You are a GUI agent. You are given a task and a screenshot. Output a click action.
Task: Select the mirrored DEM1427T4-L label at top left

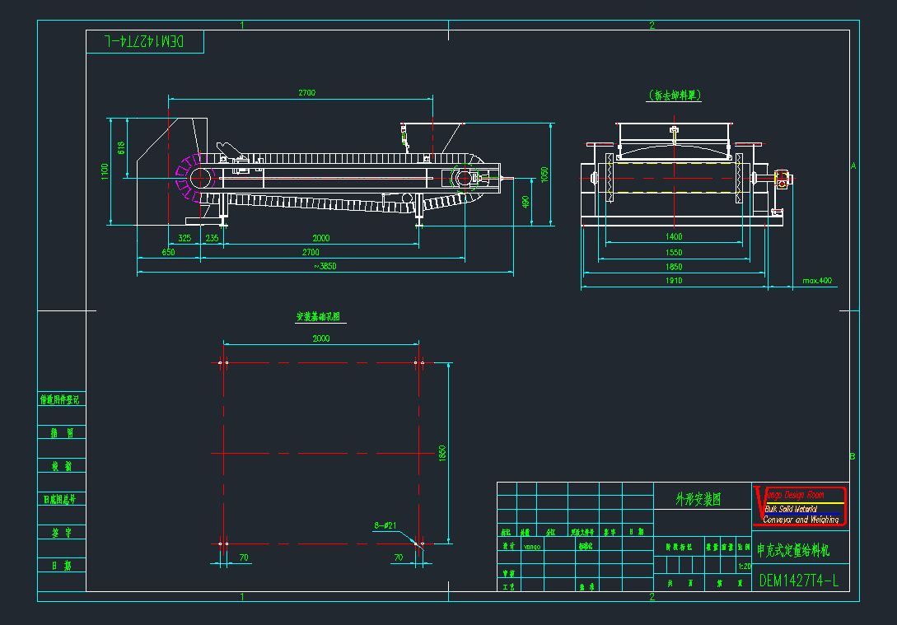144,40
